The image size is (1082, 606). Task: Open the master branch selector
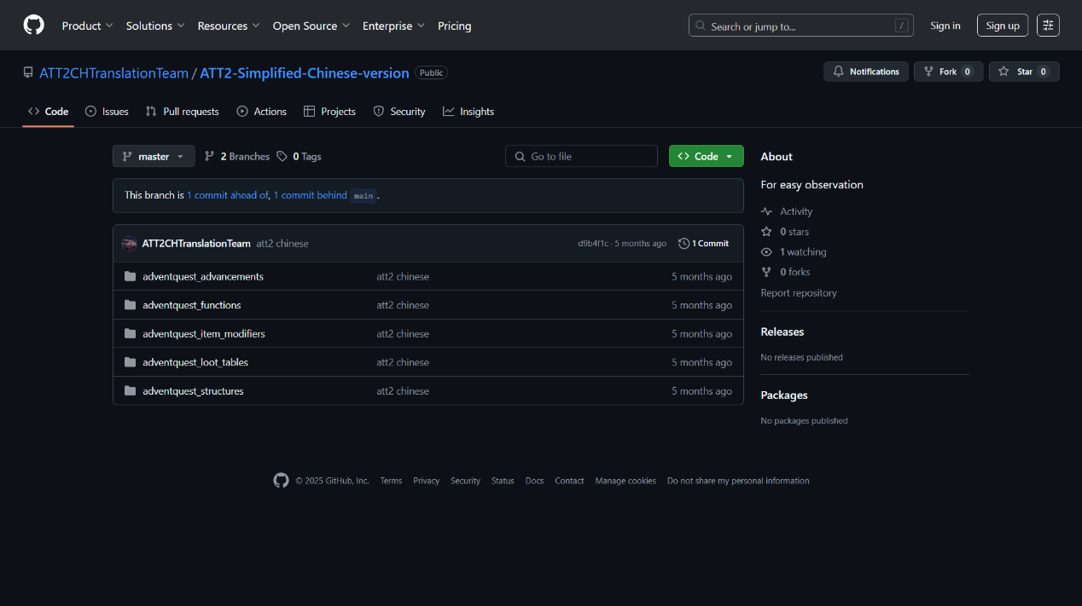[x=154, y=156]
